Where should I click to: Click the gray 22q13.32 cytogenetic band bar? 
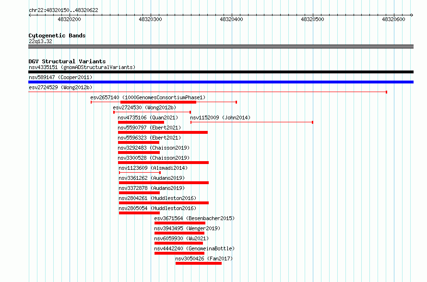[x=221, y=47]
